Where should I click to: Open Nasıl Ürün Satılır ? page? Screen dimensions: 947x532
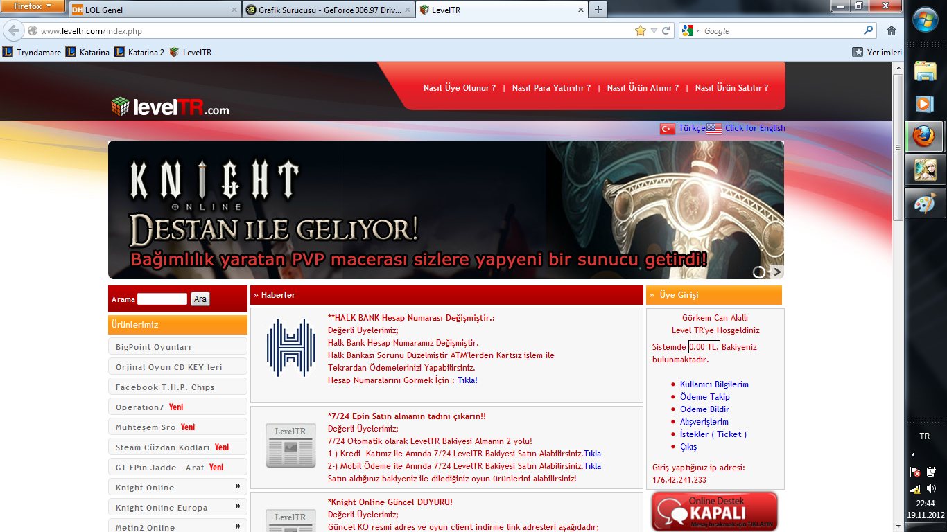click(x=731, y=88)
